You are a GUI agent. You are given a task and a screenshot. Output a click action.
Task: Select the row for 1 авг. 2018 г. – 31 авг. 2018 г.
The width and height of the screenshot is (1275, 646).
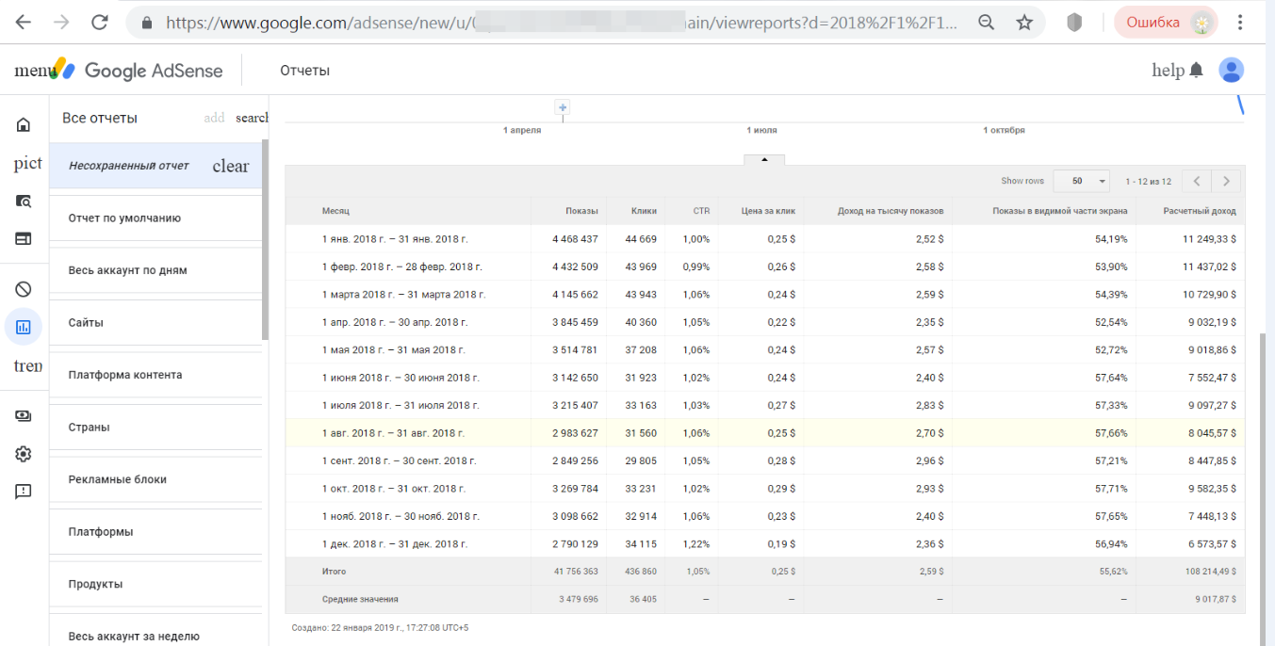pyautogui.click(x=764, y=433)
